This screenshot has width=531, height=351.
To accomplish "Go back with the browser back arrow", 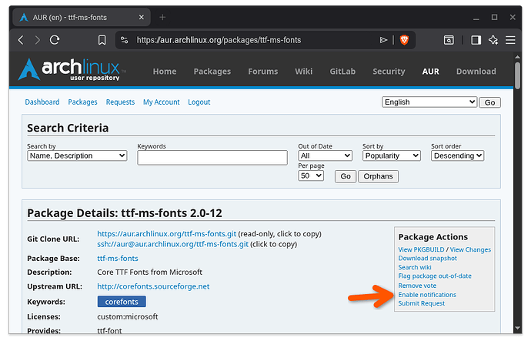I will click(x=21, y=40).
